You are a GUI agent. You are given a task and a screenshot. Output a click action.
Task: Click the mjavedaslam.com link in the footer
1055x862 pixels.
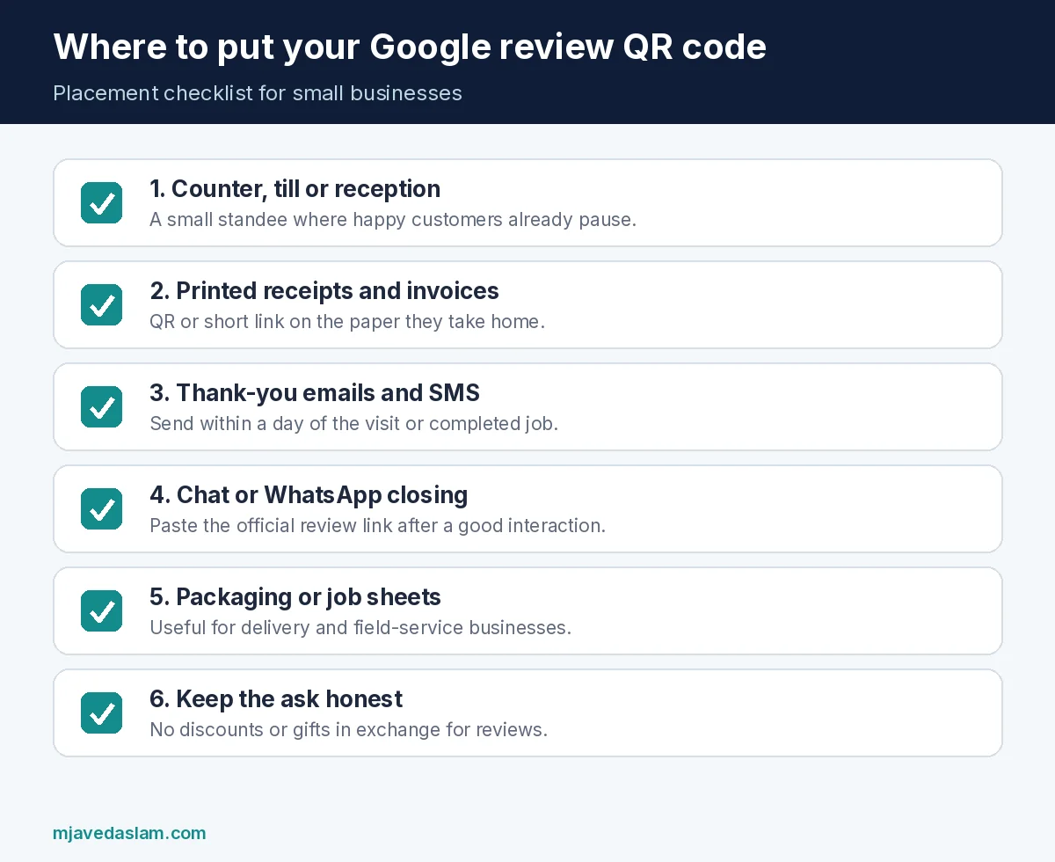pyautogui.click(x=129, y=833)
